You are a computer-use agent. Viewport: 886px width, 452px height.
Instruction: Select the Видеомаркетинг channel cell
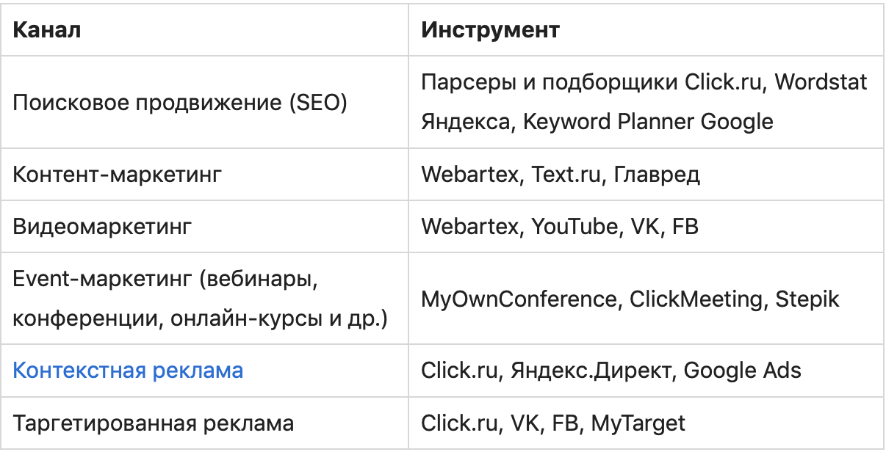coord(102,227)
